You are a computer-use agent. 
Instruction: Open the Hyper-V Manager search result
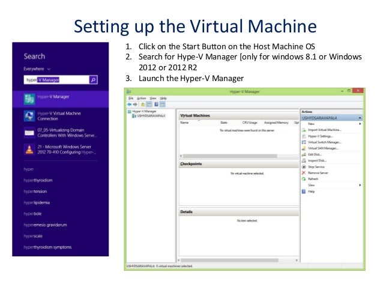click(x=61, y=99)
